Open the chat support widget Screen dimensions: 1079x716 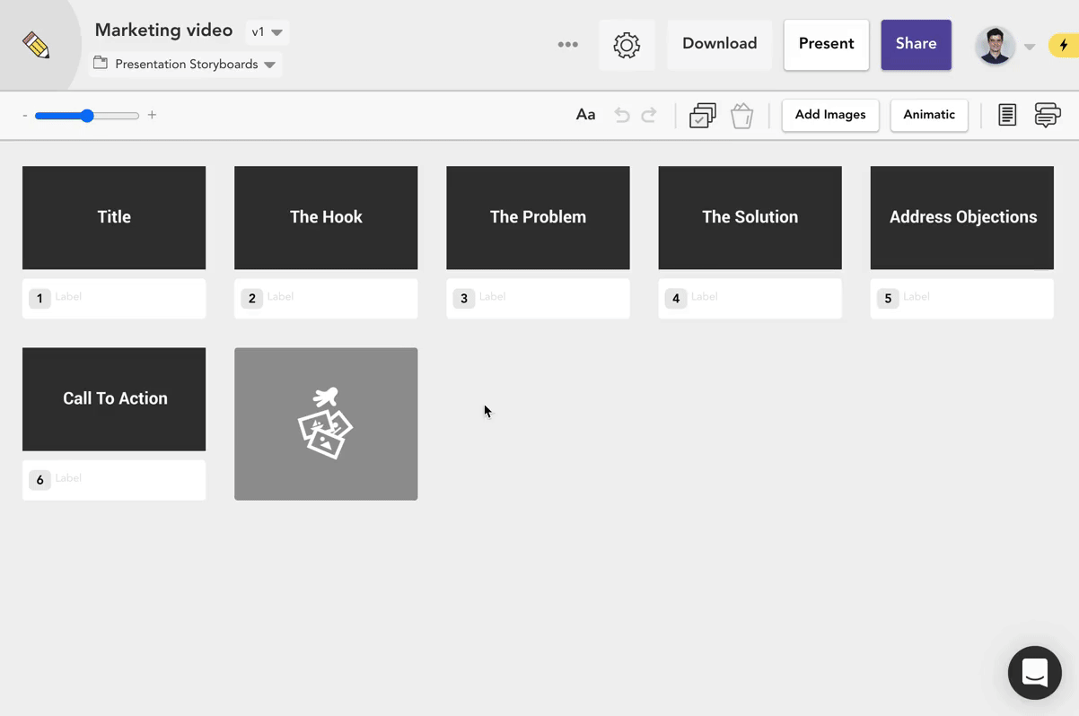click(1034, 672)
